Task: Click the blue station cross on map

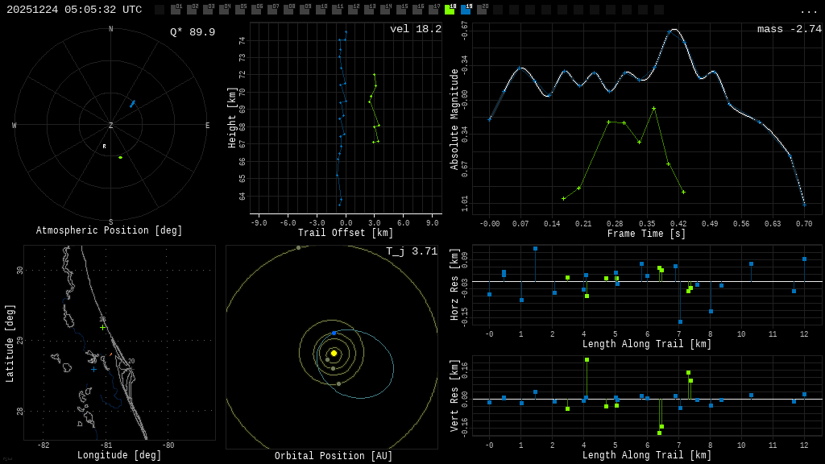Action: pyautogui.click(x=93, y=369)
